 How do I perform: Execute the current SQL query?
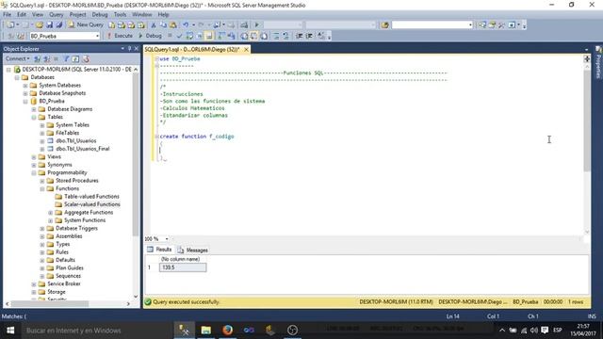(x=120, y=36)
